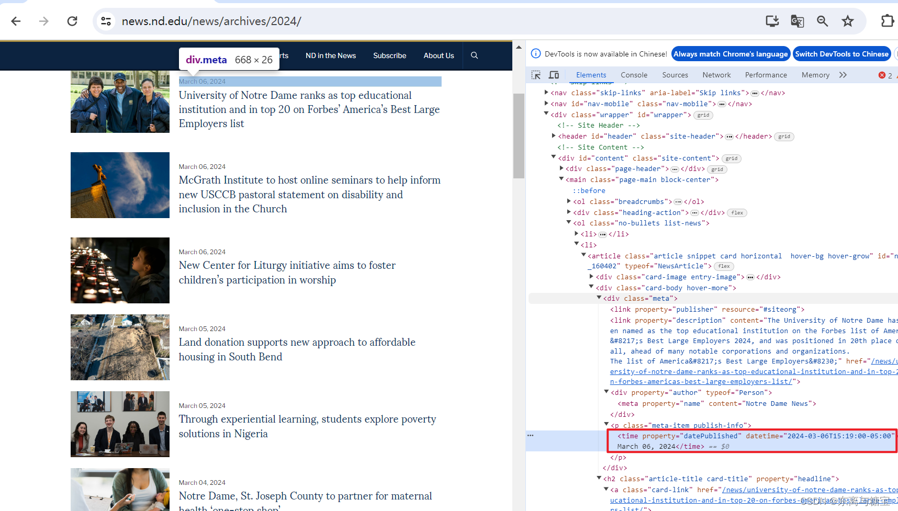This screenshot has width=898, height=511.
Task: Open Forbes Best Large Employers article headline
Action: point(309,109)
